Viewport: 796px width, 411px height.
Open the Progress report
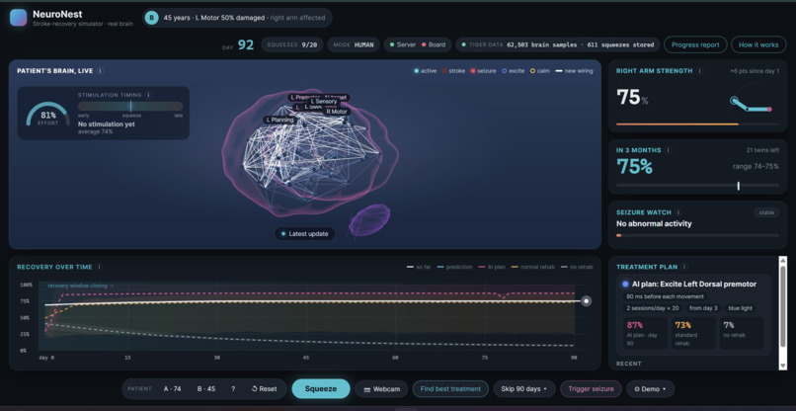(695, 44)
